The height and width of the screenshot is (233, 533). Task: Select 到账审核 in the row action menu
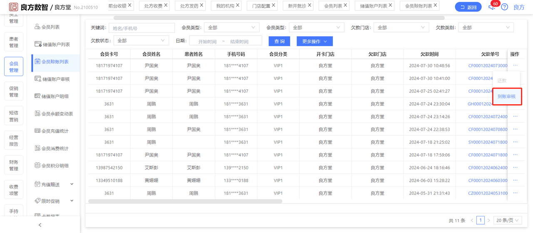point(507,97)
